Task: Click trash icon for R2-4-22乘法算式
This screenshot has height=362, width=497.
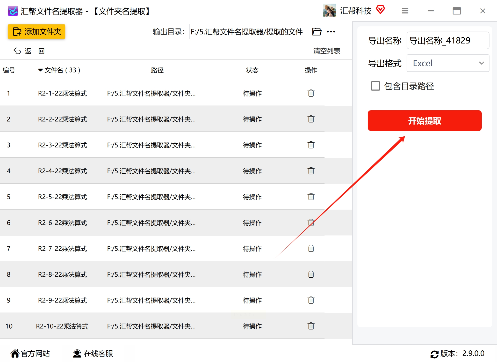Action: point(311,171)
